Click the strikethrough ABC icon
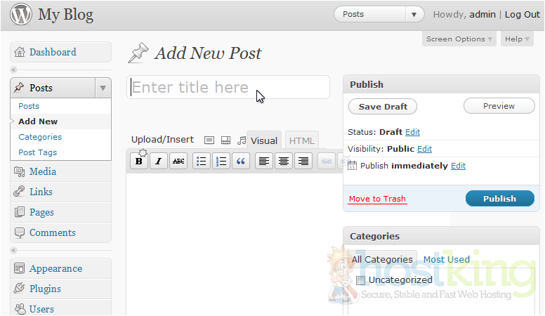The image size is (545, 316). pyautogui.click(x=178, y=162)
